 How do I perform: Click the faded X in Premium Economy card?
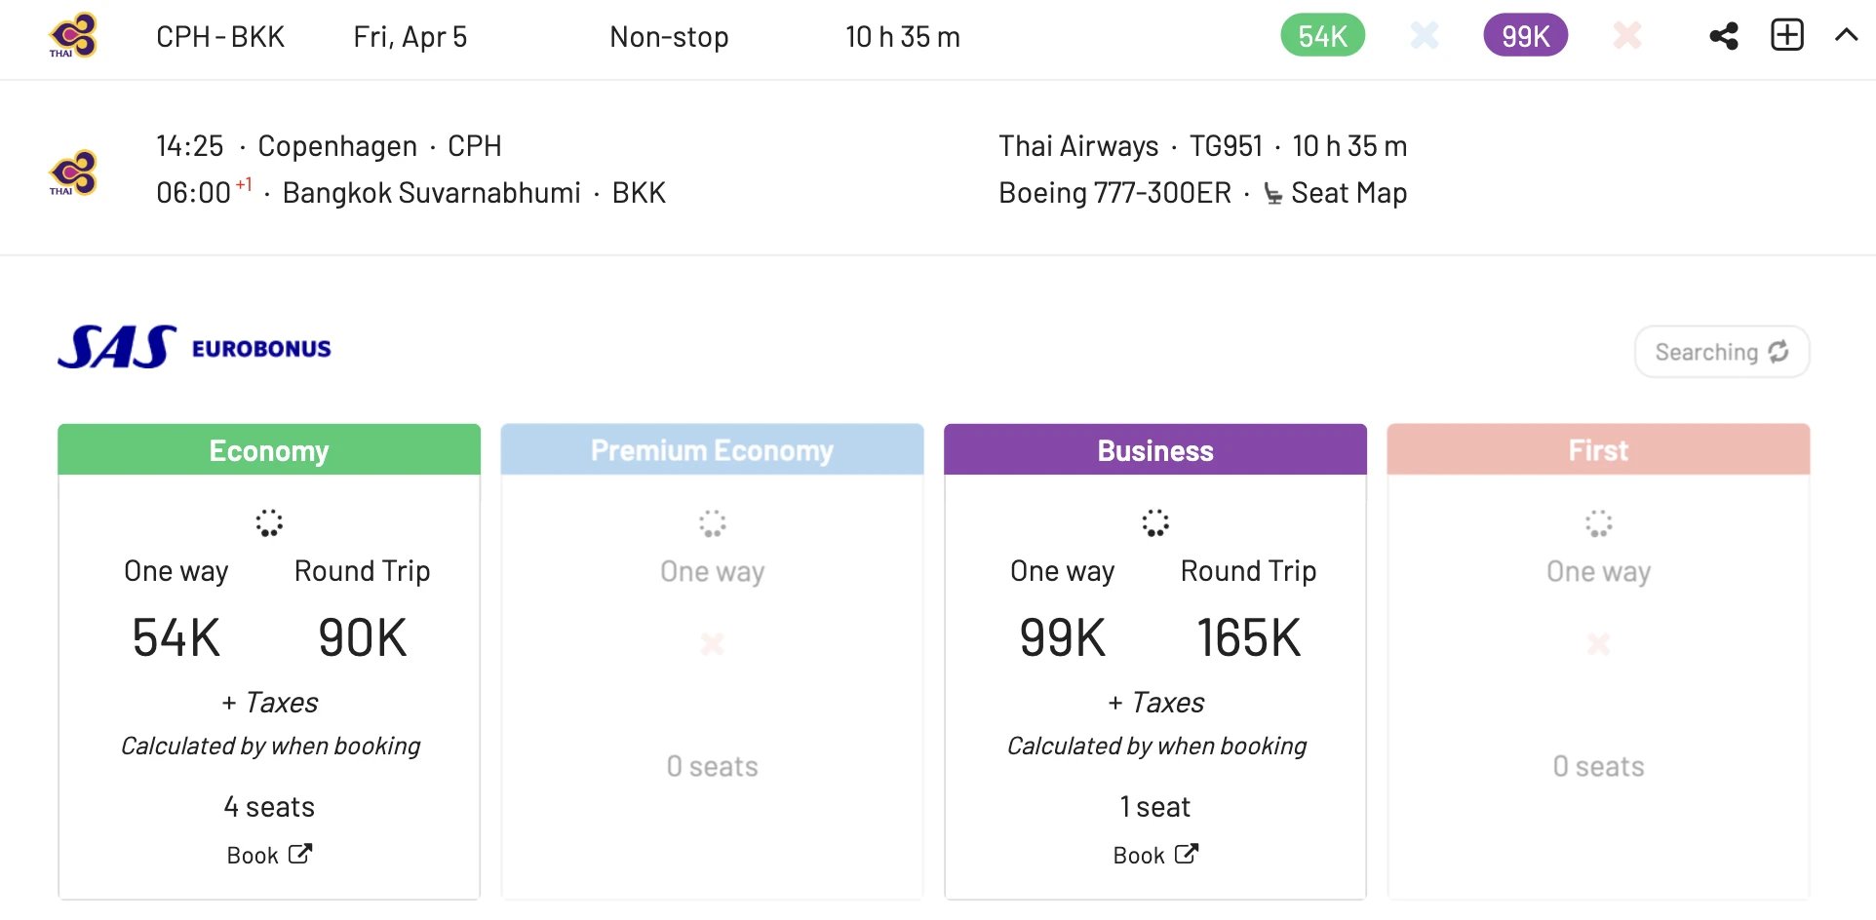712,643
